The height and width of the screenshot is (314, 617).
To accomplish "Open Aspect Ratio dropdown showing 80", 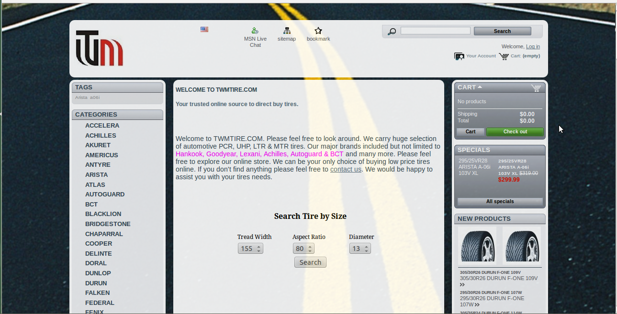I will tap(303, 249).
